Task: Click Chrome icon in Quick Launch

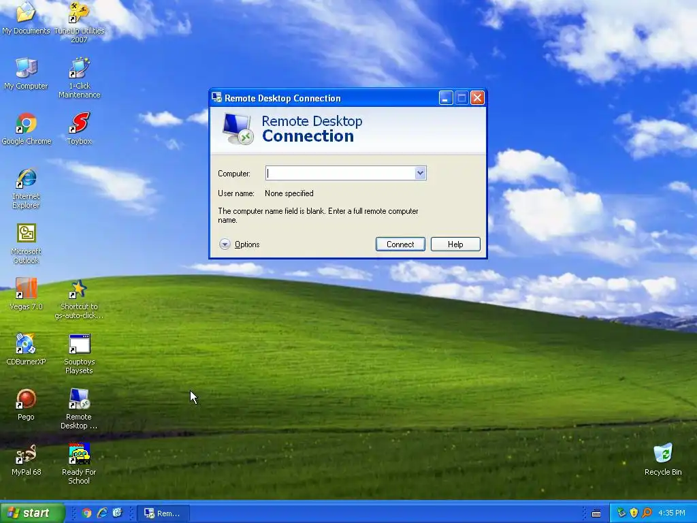Action: coord(86,513)
